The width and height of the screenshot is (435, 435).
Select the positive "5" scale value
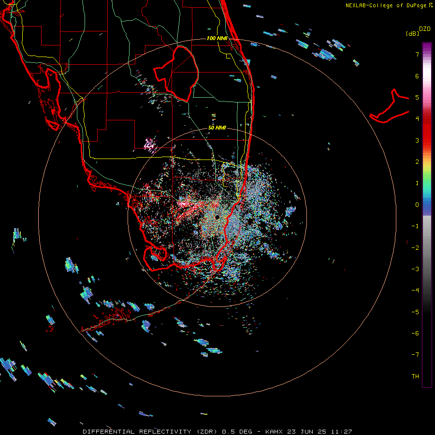click(417, 97)
